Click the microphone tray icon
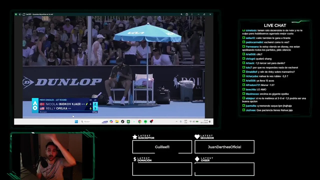This screenshot has height=180, width=320. [181, 121]
